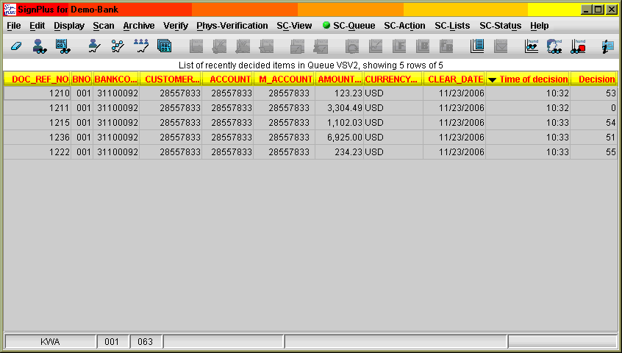Toggle sort arrow on Time of decision column
622x353 pixels.
pos(492,79)
